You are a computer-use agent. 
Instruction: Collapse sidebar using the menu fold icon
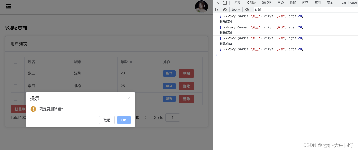(x=9, y=6)
